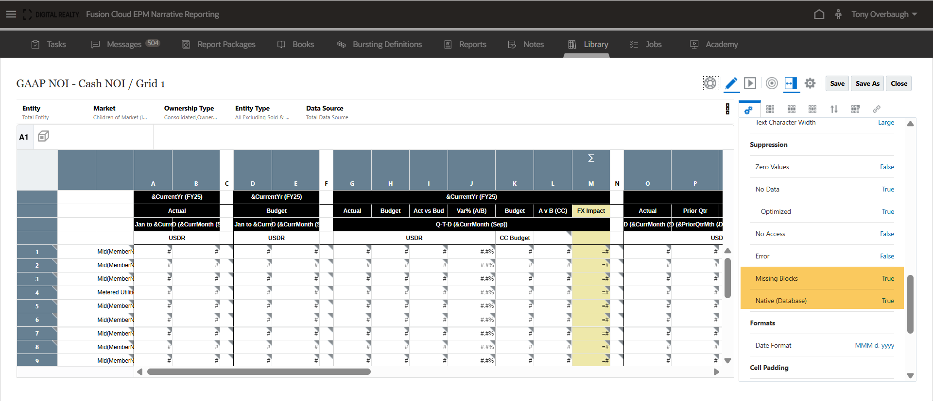
Task: Toggle Missing Blocks True value
Action: 887,278
